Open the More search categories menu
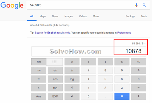 coord(96,16)
